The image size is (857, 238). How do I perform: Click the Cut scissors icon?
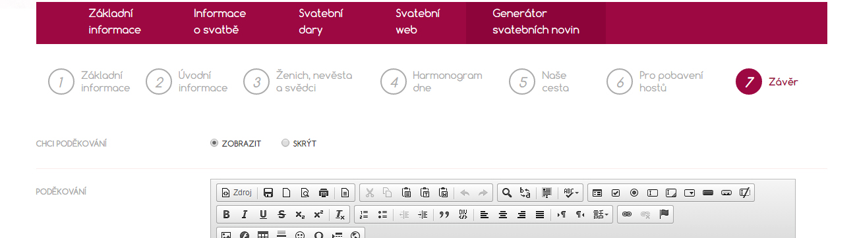369,193
